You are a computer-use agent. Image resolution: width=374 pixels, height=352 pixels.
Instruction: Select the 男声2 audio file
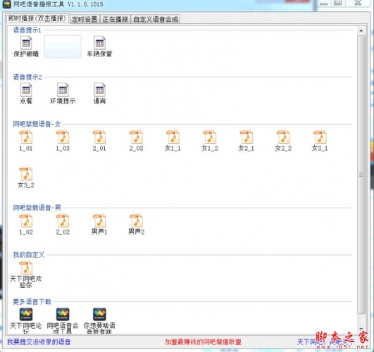click(136, 225)
